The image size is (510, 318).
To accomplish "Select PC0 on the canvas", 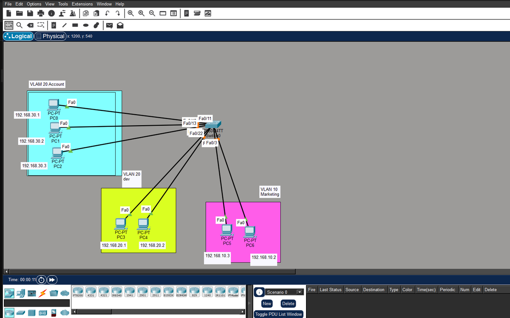I will click(53, 104).
